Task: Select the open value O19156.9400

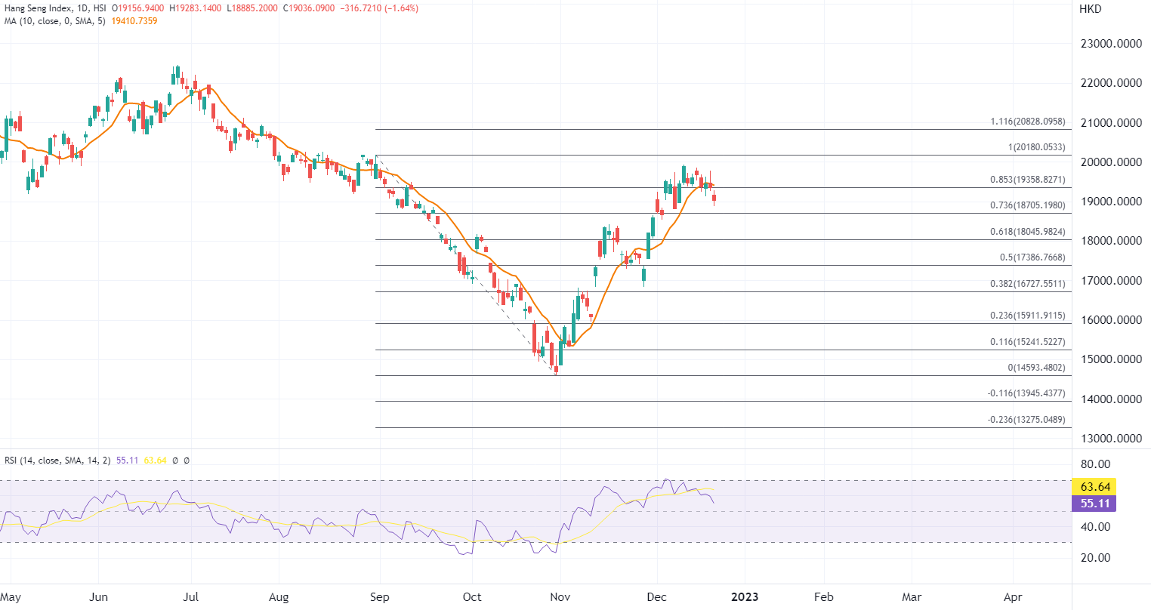Action: click(x=137, y=8)
